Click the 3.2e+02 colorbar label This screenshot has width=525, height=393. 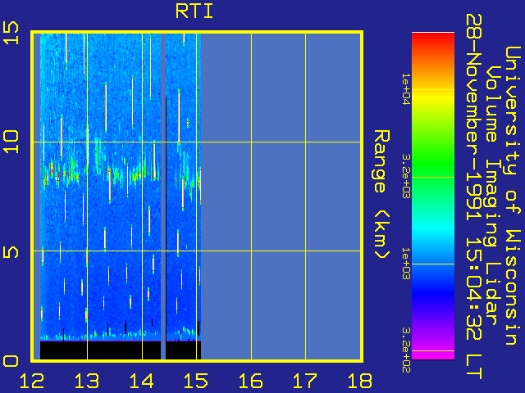click(x=405, y=350)
